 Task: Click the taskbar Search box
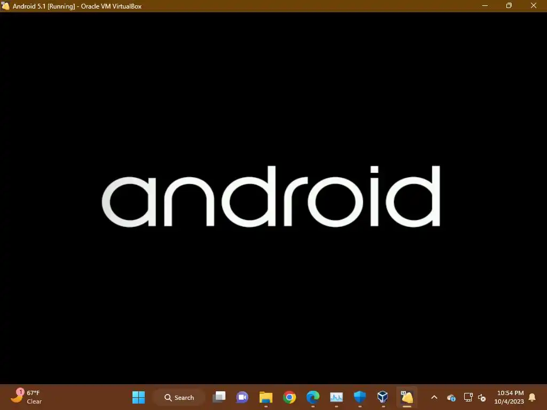(179, 397)
